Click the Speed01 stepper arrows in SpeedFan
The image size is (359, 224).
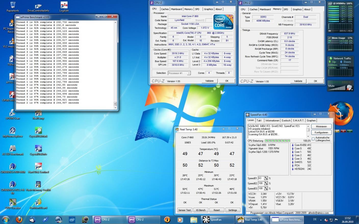click(x=266, y=178)
